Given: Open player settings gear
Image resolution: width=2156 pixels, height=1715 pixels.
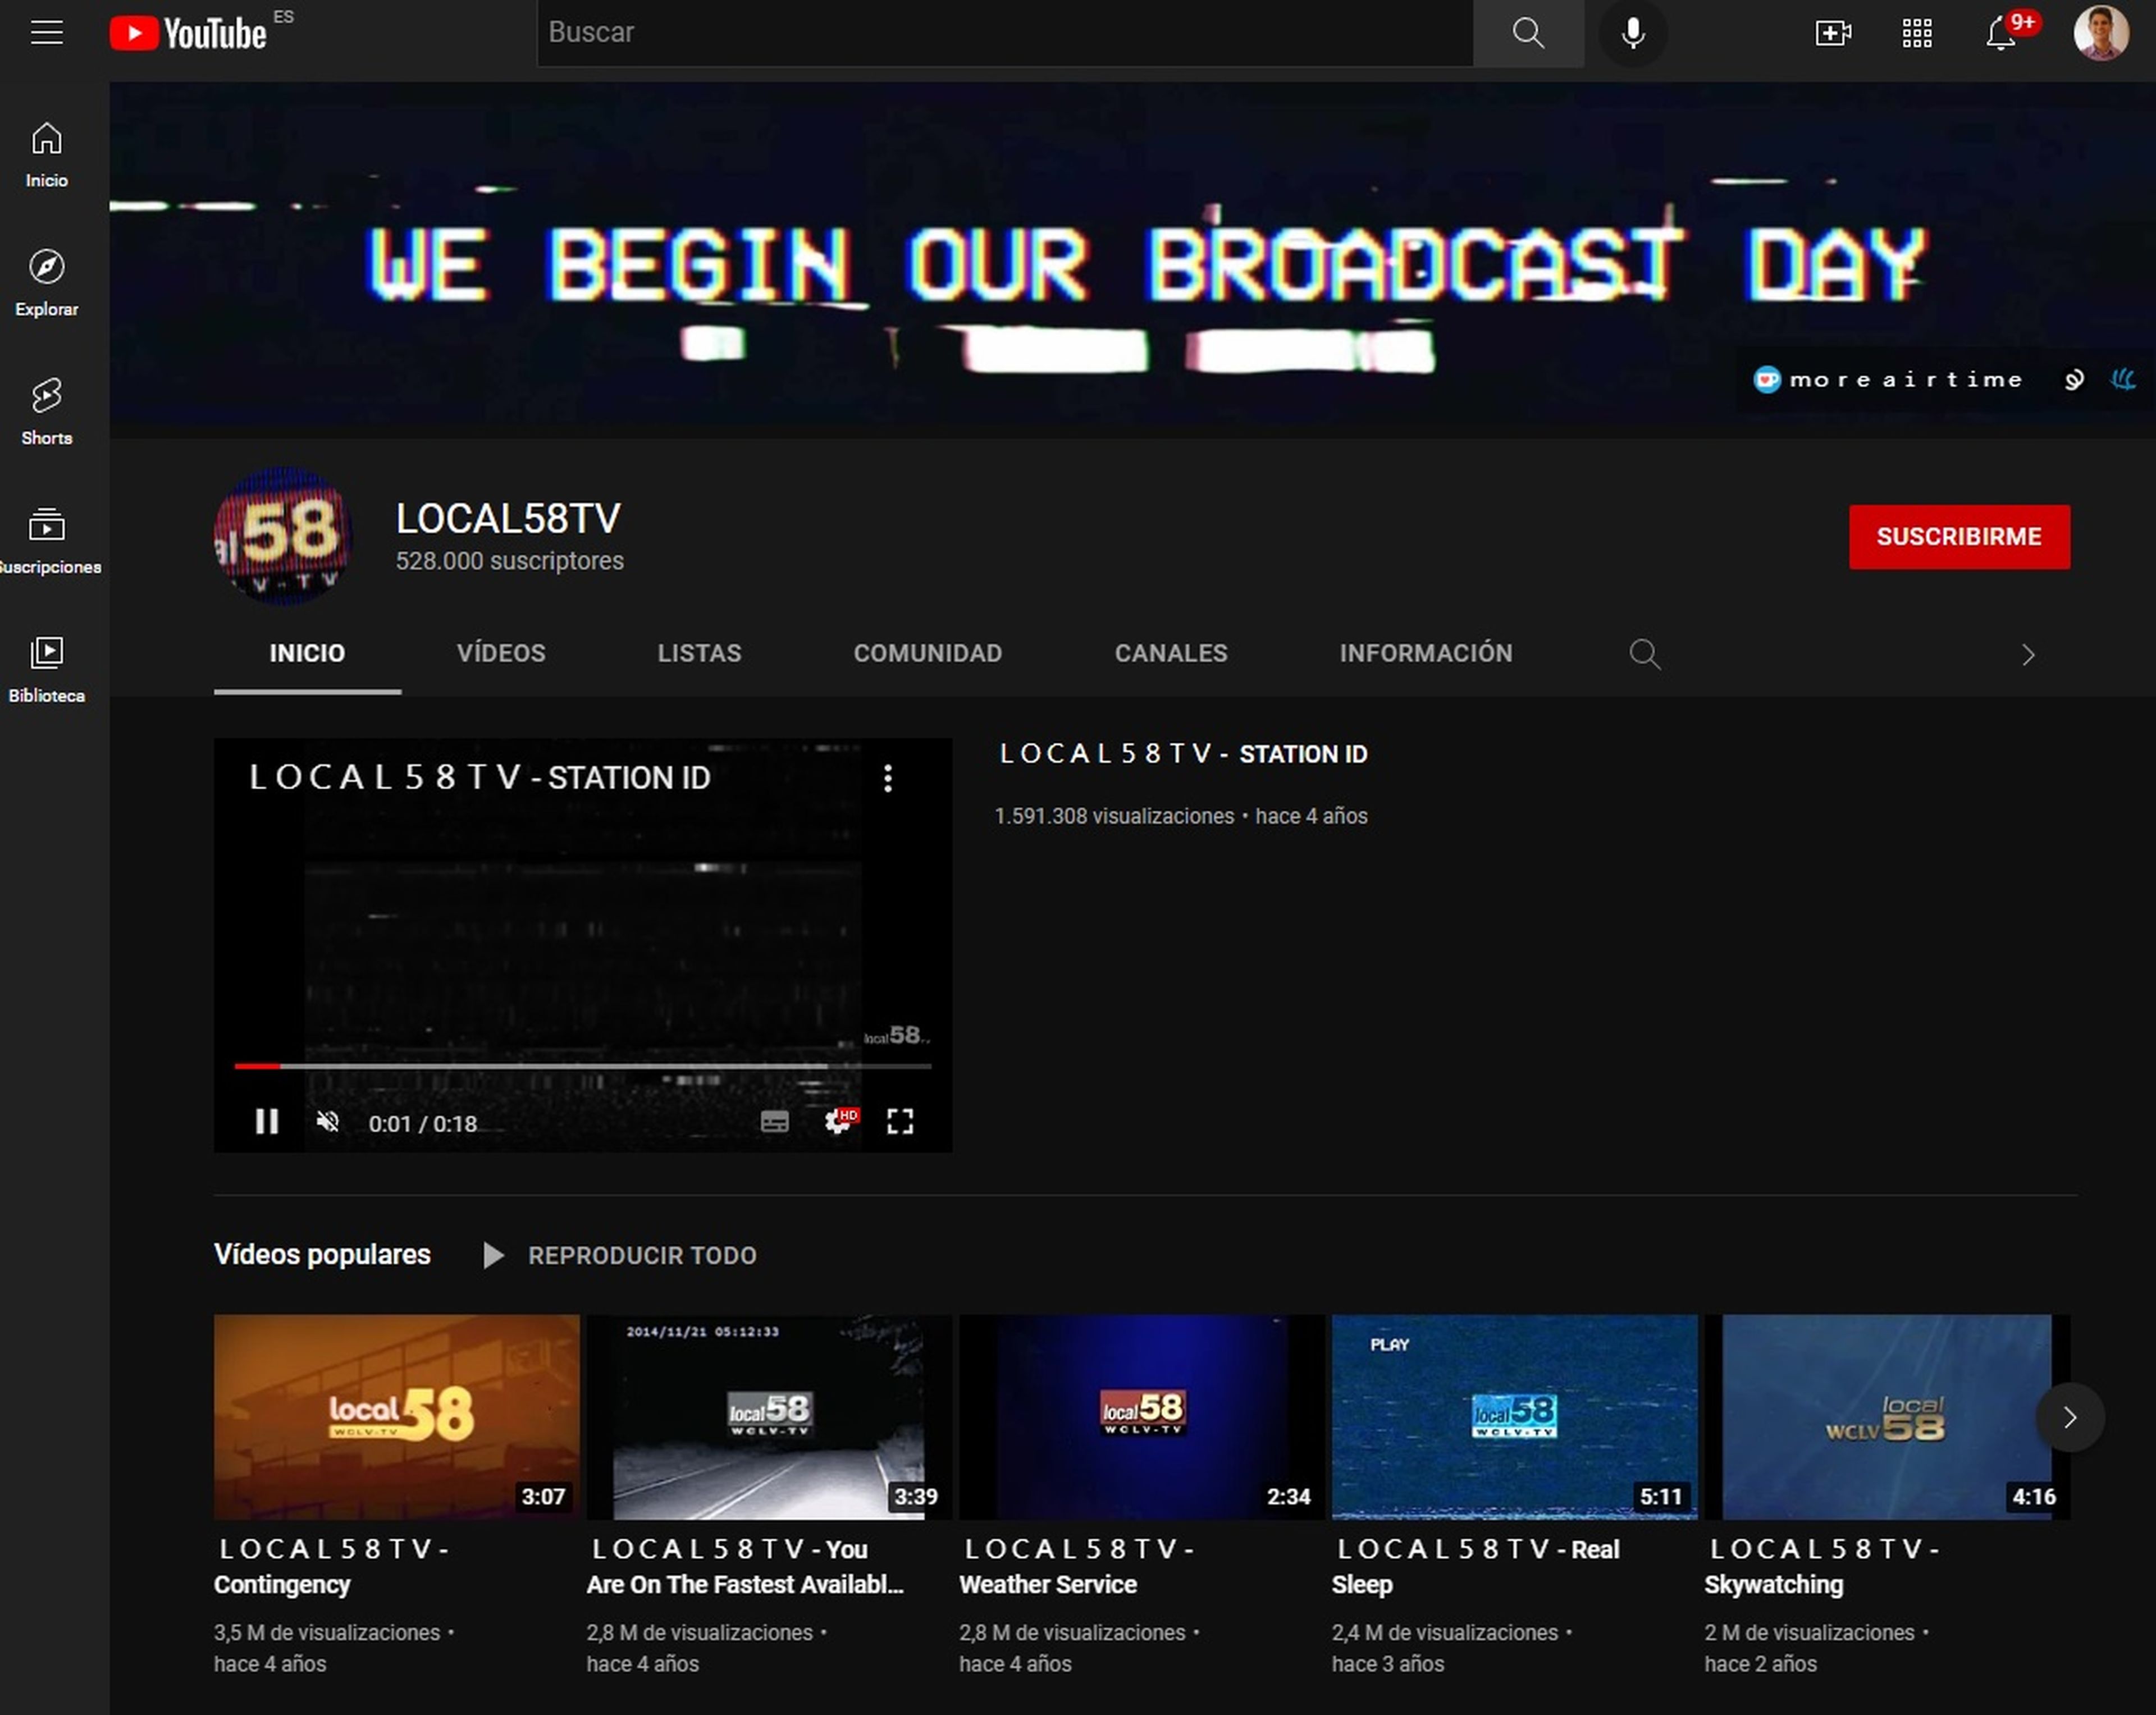Looking at the screenshot, I should 838,1121.
